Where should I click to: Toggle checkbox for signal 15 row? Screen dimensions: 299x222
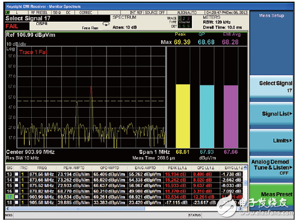17,185
